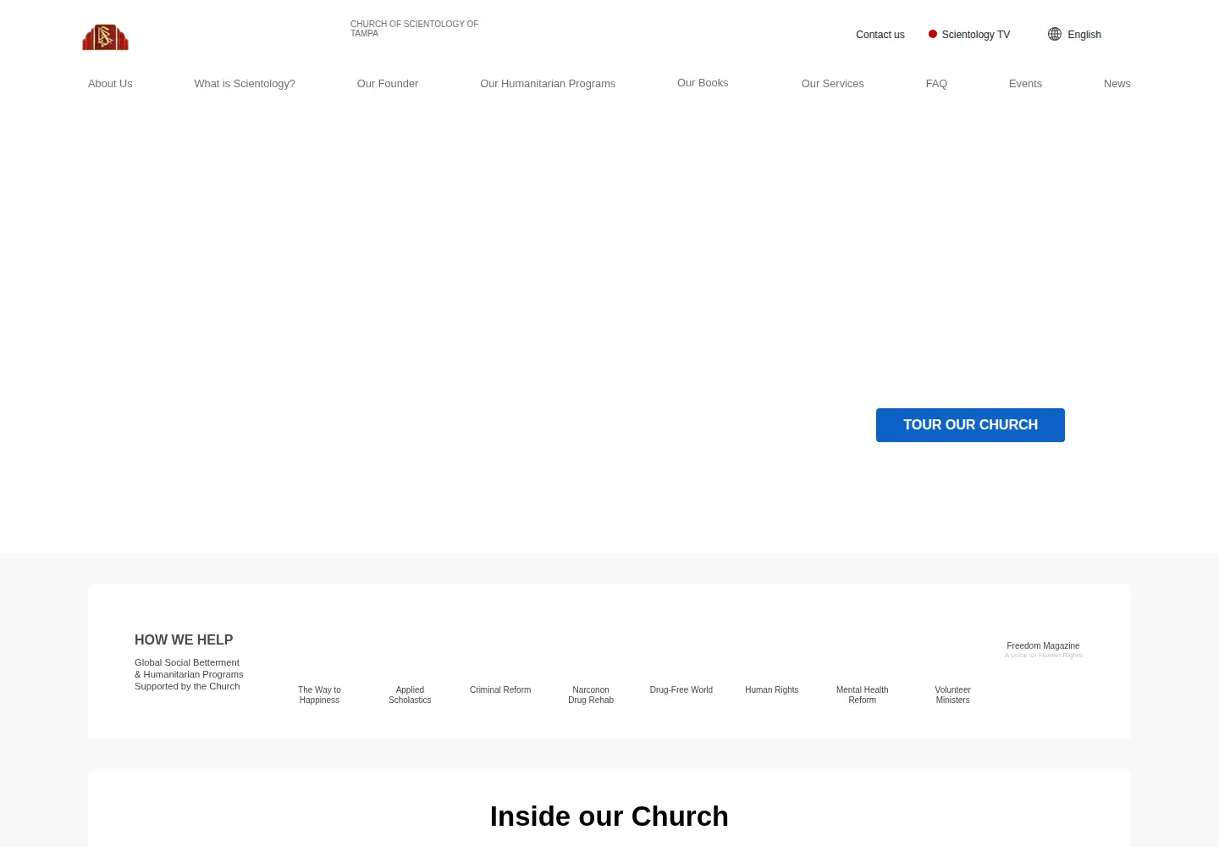Open the Our Books menu
This screenshot has width=1219, height=847.
point(703,83)
